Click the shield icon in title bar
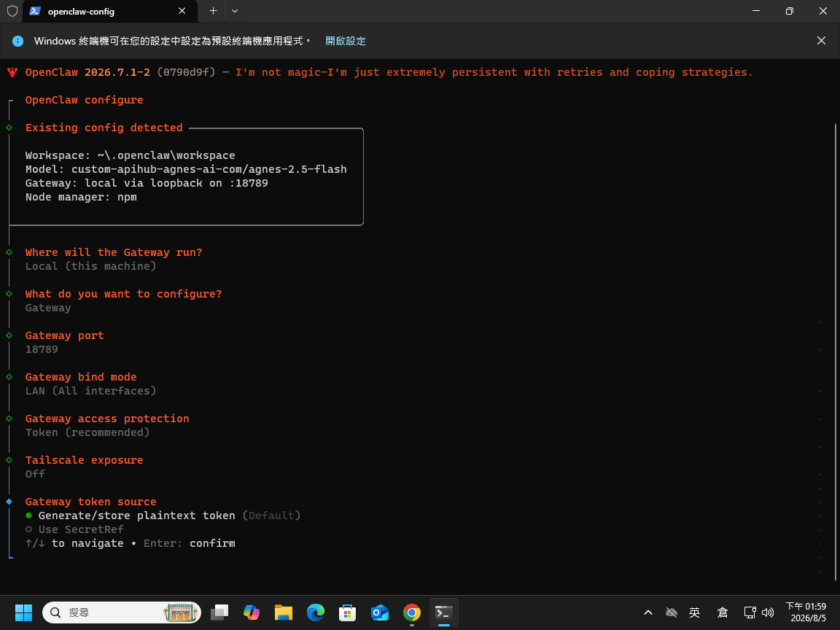The height and width of the screenshot is (630, 840). click(12, 11)
